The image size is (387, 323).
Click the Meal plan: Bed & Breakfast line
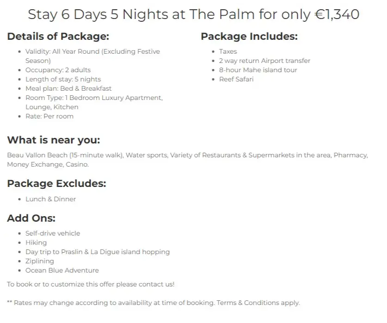[x=68, y=88]
